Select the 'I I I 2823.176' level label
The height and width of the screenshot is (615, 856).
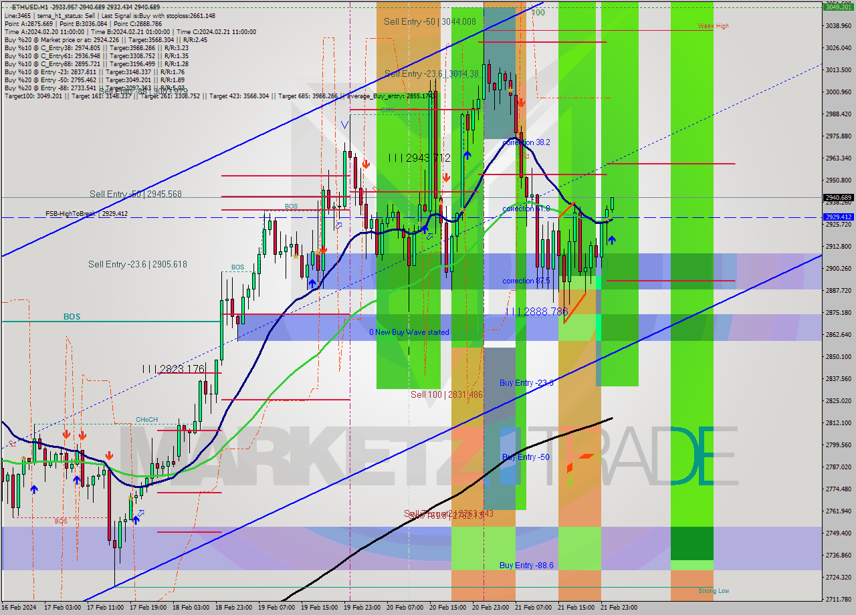click(173, 368)
